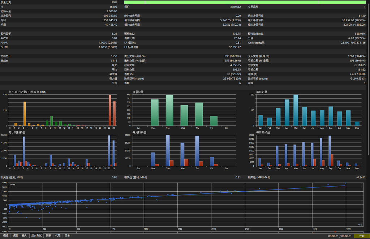The width and height of the screenshot is (370, 239).
Task: Click the Tue bar in 每周记录 chart
Action: [x=169, y=110]
